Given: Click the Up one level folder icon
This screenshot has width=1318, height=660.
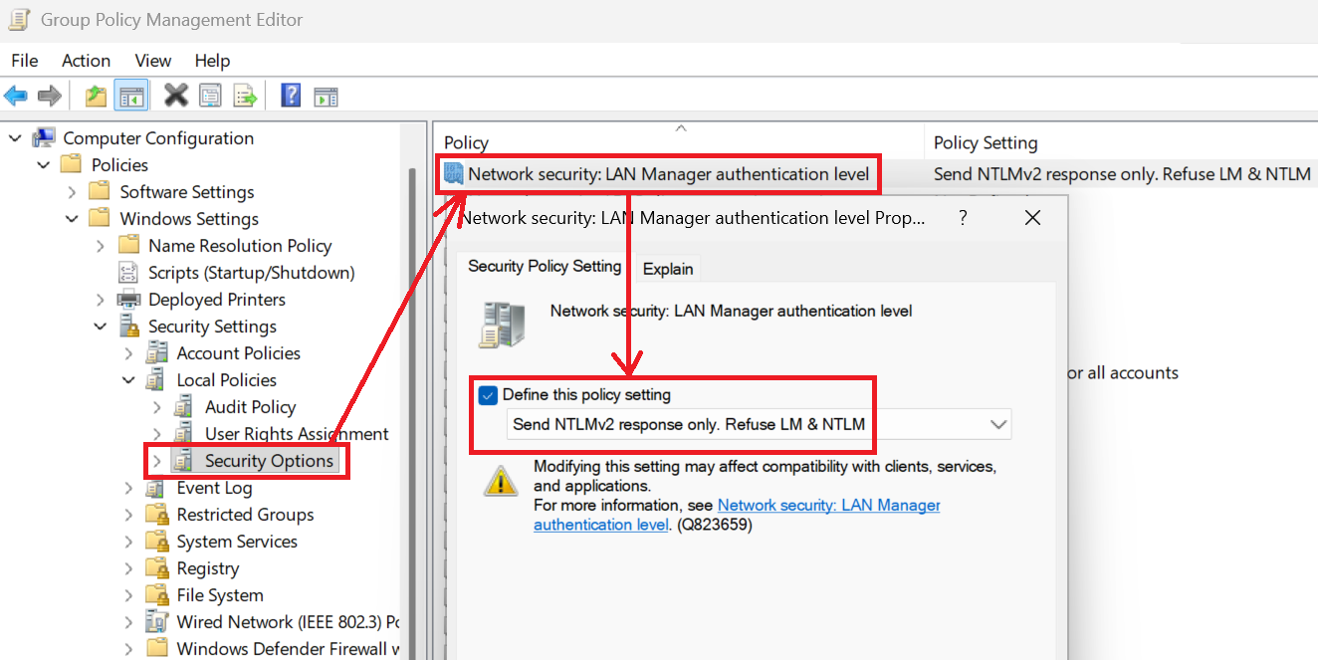Looking at the screenshot, I should click(x=95, y=95).
